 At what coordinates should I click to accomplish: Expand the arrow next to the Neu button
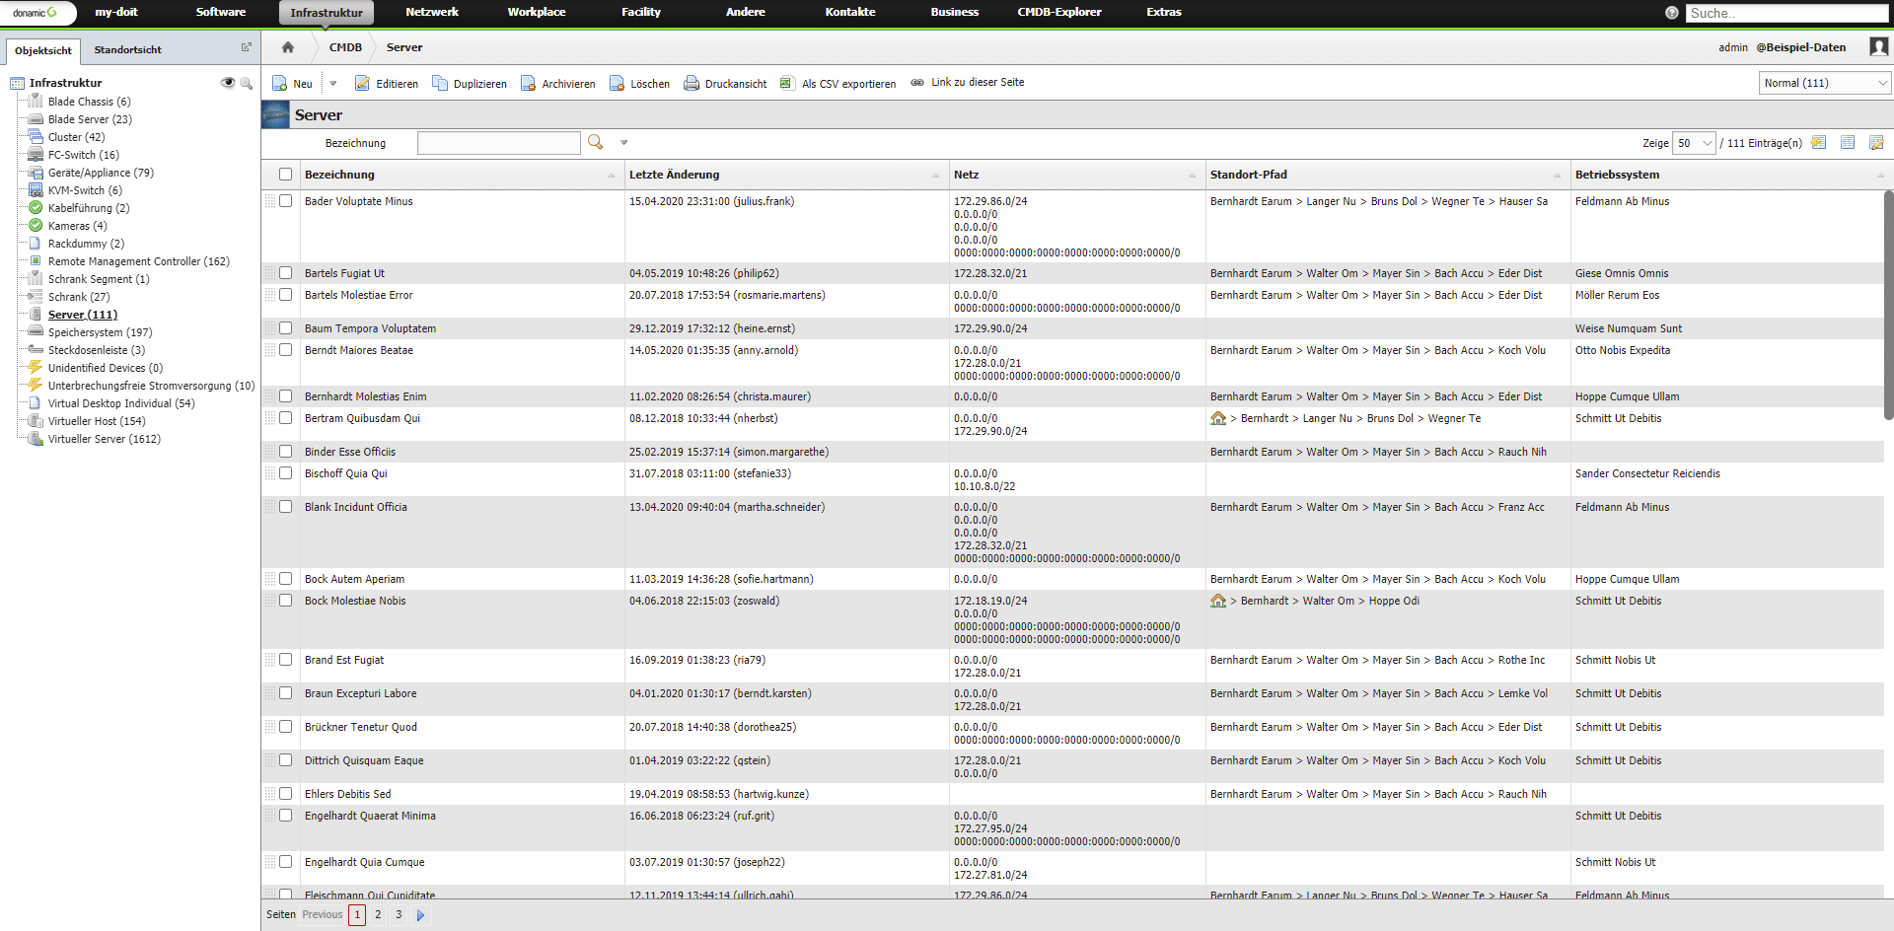pos(333,83)
